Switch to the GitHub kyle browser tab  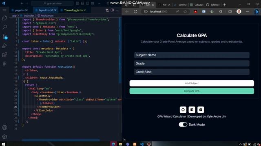[x=213, y=5]
